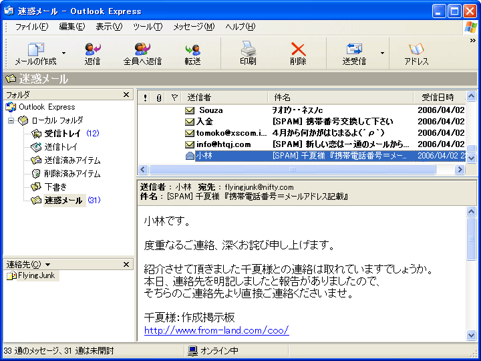Sort messages by 件名 column header

(x=341, y=98)
